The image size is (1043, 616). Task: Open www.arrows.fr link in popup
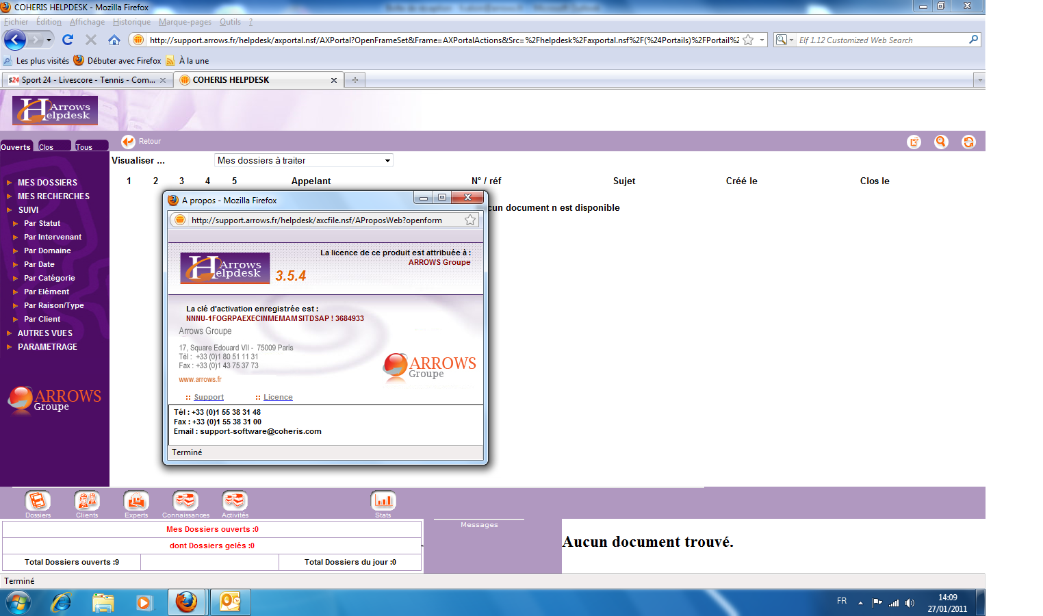(x=200, y=380)
